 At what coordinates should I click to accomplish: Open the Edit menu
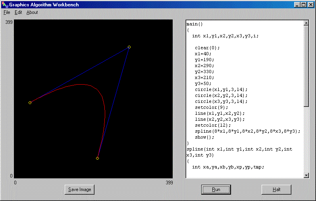coord(18,12)
